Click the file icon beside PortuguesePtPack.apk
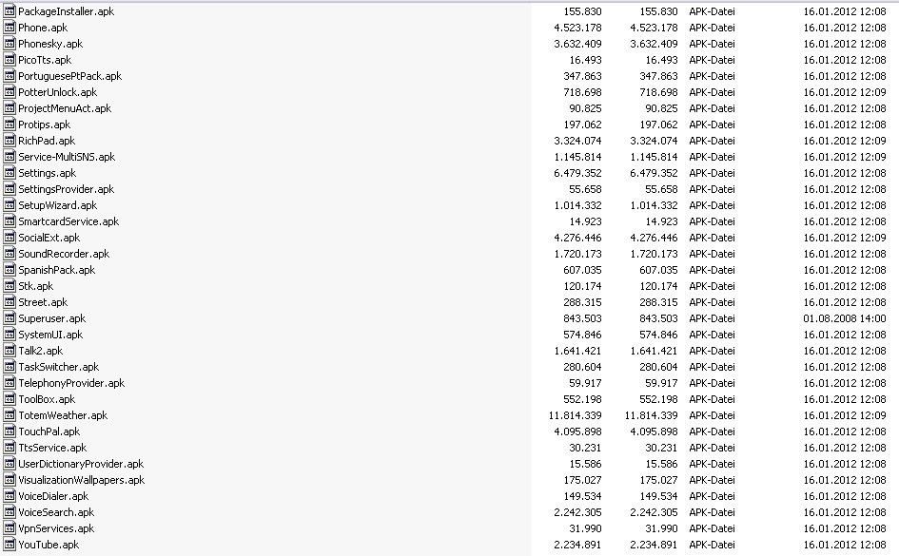The height and width of the screenshot is (556, 899). [x=10, y=76]
